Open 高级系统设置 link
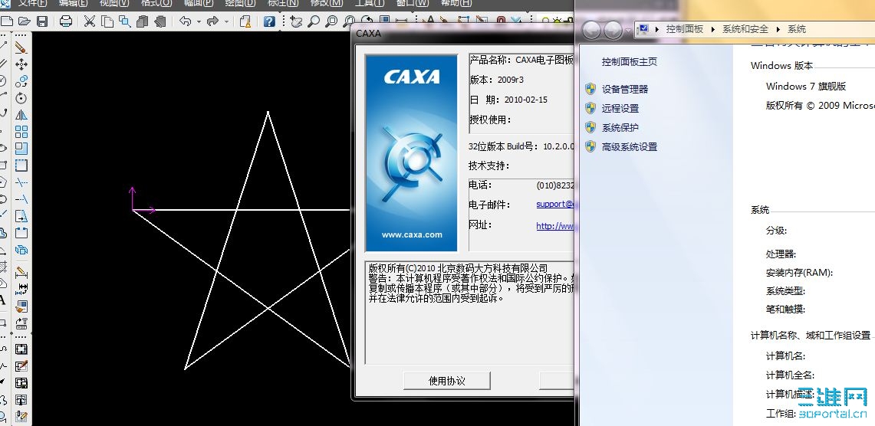This screenshot has width=875, height=426. 630,147
